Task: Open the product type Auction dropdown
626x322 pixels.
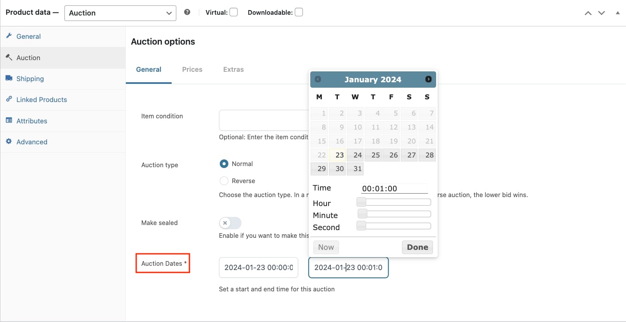Action: 120,13
